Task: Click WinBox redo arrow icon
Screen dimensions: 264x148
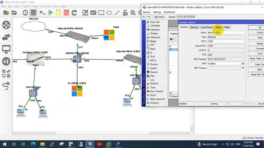Action: [x=149, y=17]
